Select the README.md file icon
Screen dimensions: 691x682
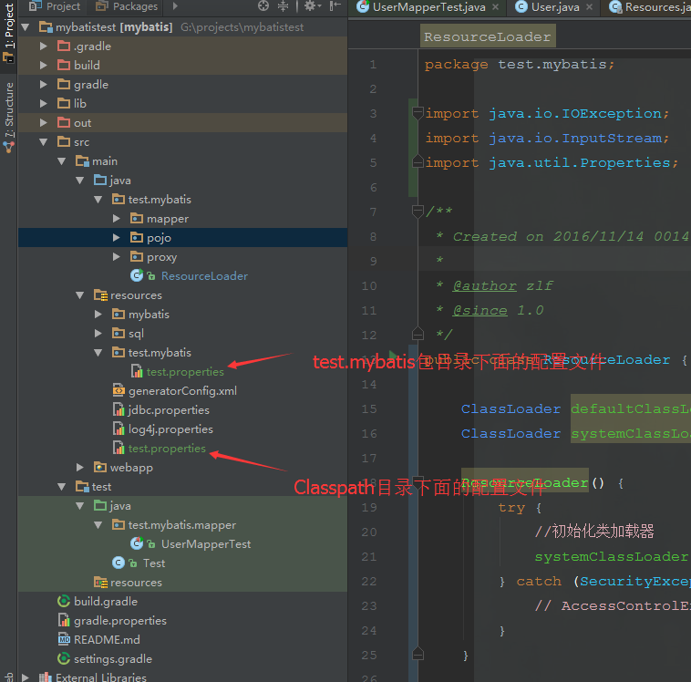(x=64, y=639)
